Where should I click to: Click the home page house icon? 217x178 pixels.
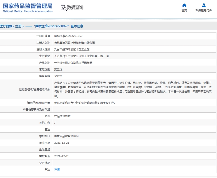(x=184, y=6)
